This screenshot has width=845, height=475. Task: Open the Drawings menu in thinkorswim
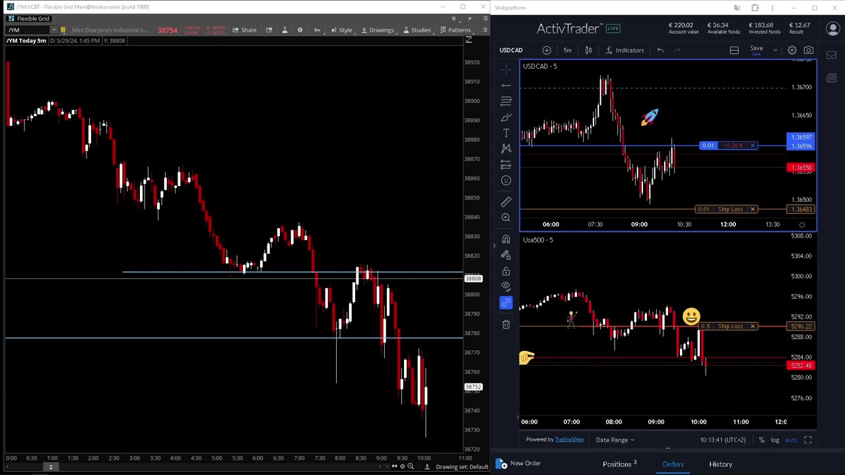click(x=377, y=30)
